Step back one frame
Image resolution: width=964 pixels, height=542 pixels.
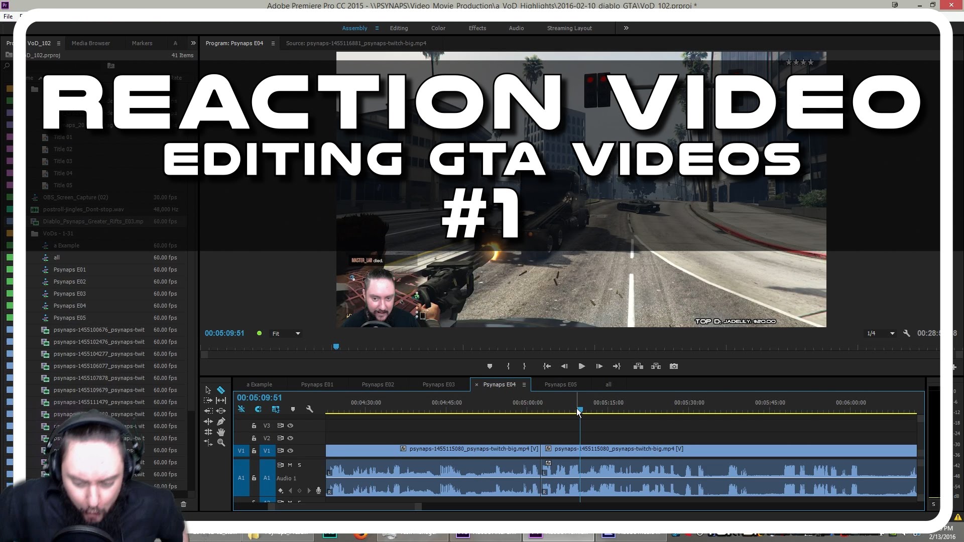click(564, 366)
